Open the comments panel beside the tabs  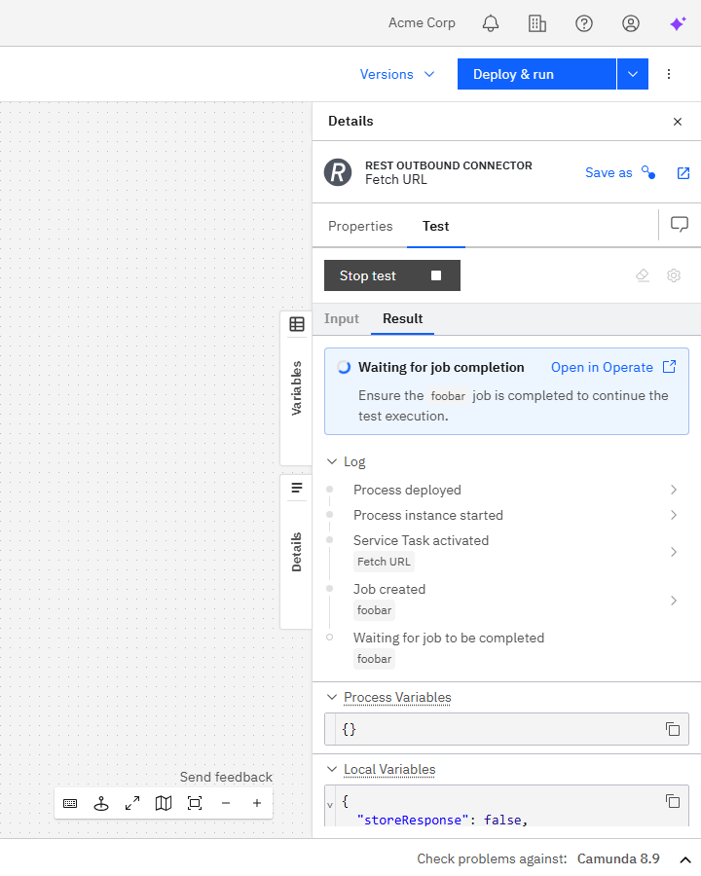(x=679, y=224)
